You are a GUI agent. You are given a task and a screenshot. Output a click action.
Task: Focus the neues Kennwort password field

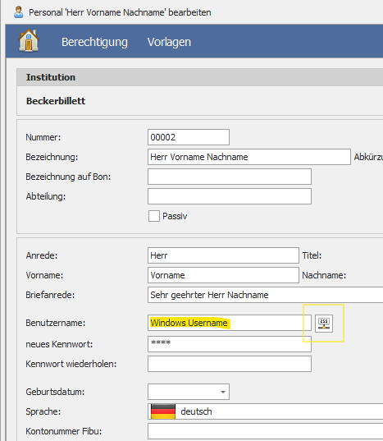tap(230, 344)
